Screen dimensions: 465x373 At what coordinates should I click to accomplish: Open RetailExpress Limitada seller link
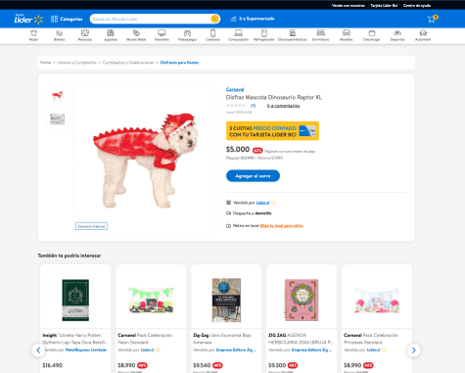tap(86, 350)
